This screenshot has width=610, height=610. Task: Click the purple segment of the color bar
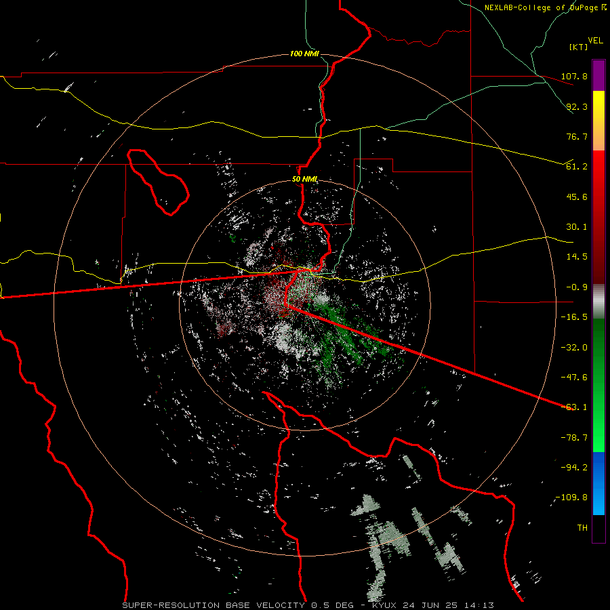pos(598,75)
